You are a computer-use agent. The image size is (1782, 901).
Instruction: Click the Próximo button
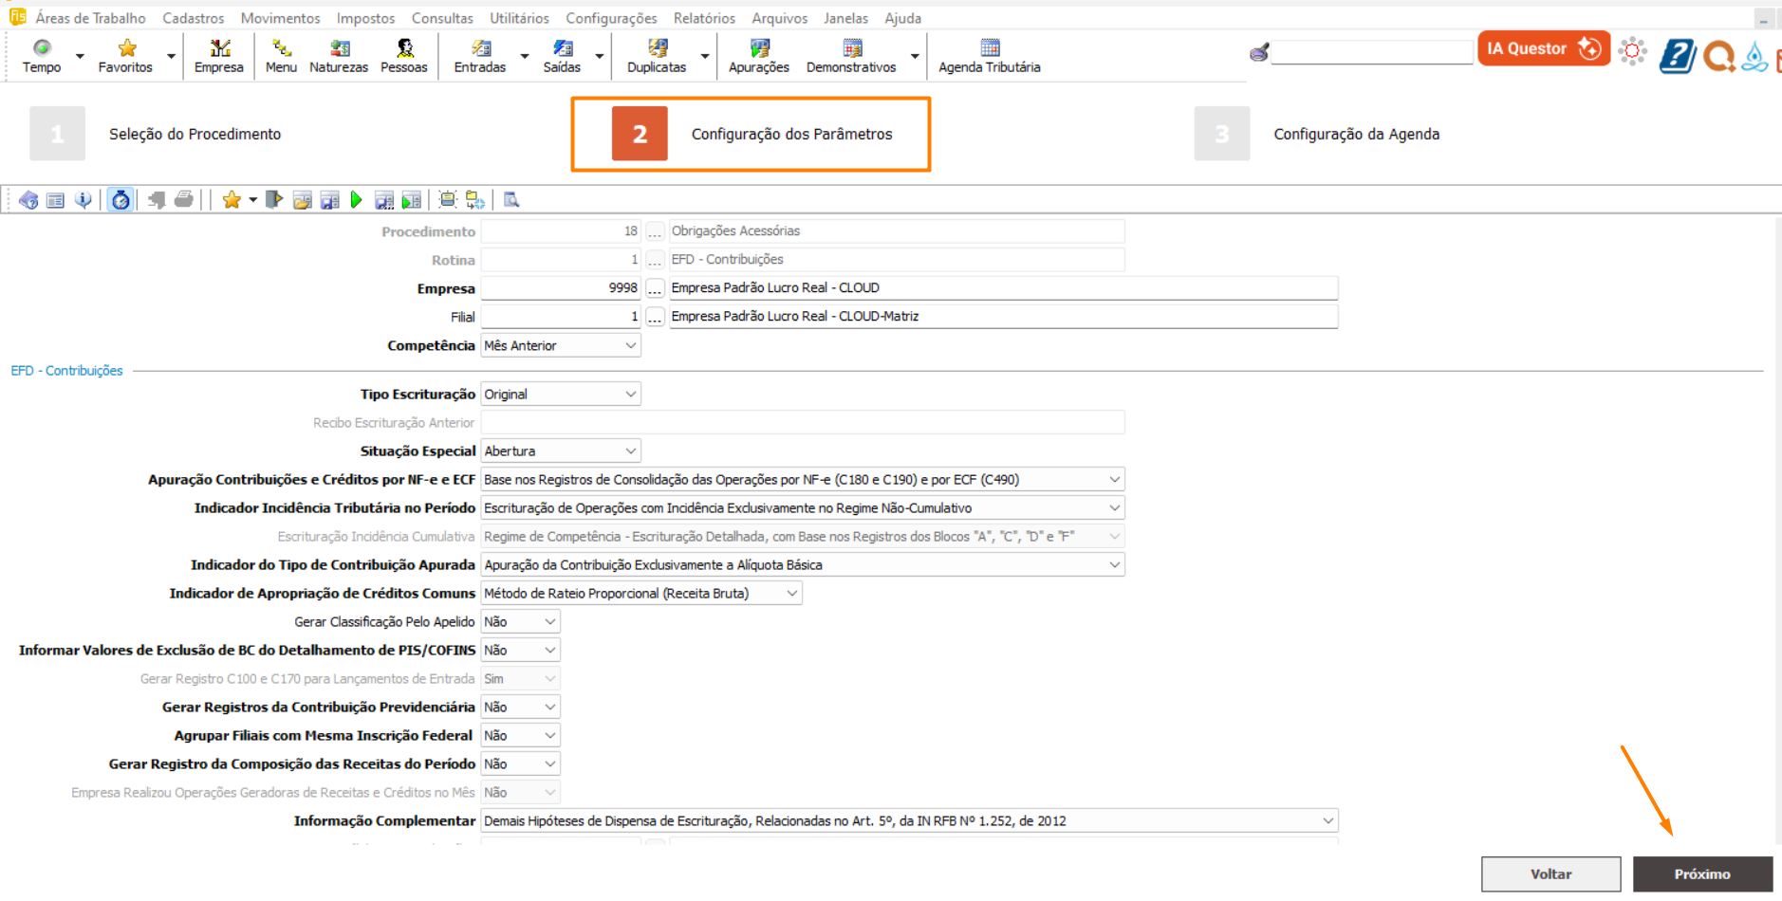1701,874
